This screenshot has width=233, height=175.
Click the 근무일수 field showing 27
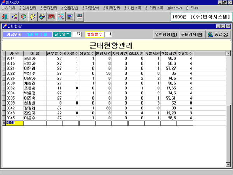(77, 34)
